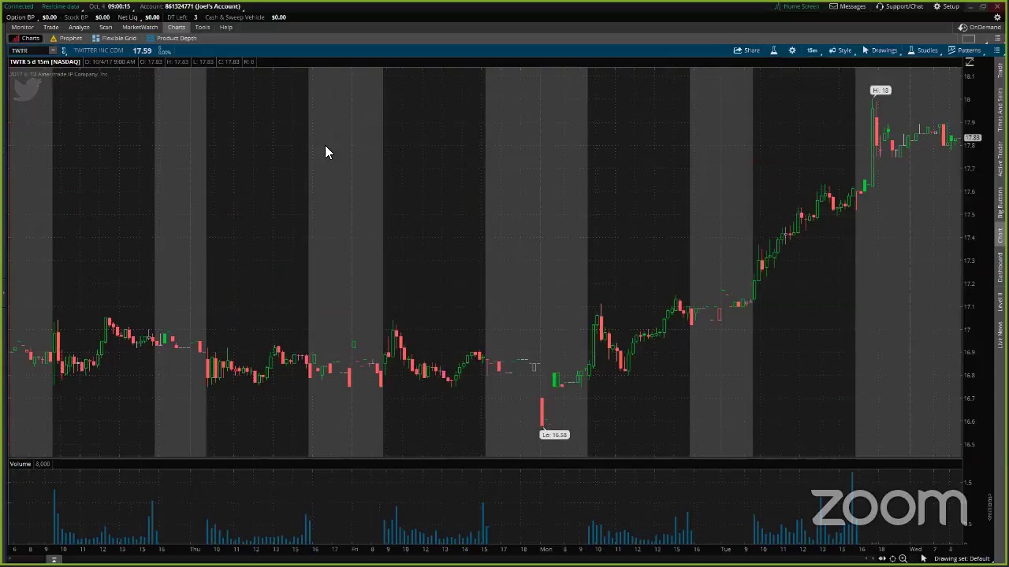Open the Setup menu
1009x567 pixels.
click(947, 6)
